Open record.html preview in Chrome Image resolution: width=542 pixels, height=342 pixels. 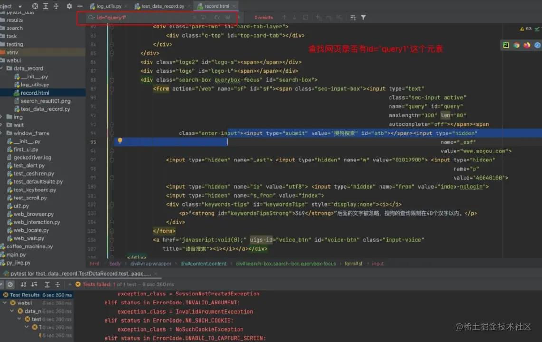[x=516, y=45]
